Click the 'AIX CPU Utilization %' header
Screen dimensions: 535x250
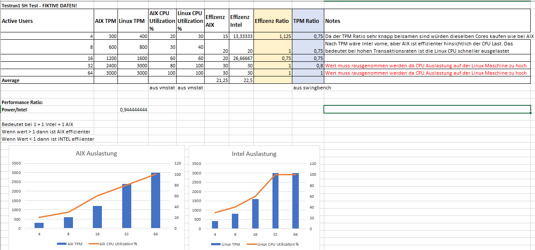coord(162,21)
